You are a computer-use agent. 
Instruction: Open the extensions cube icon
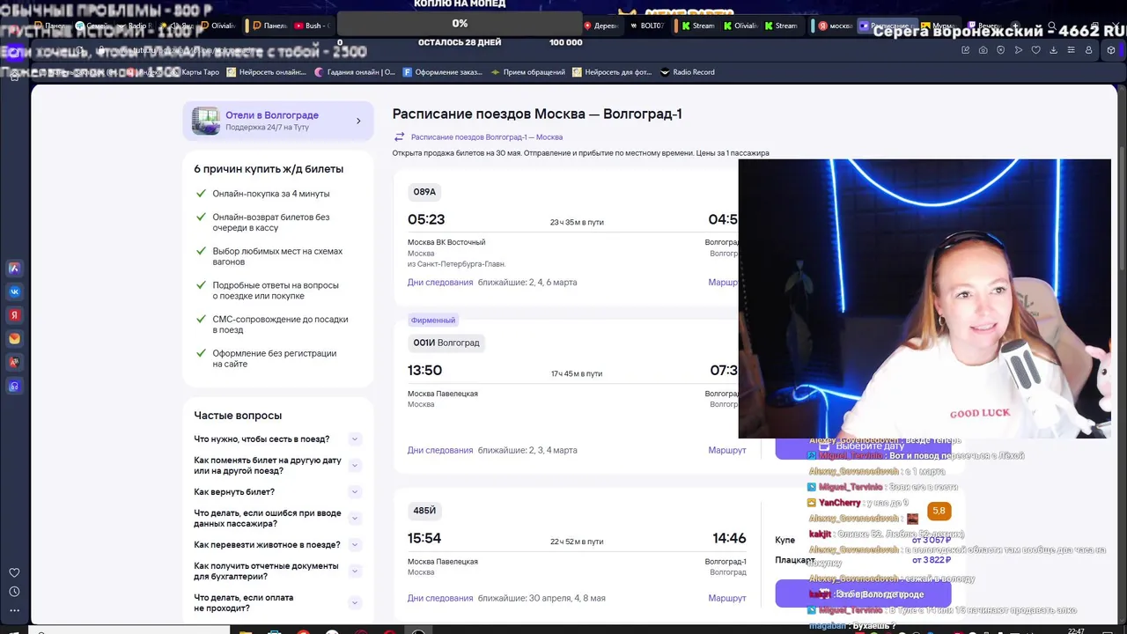point(1111,50)
